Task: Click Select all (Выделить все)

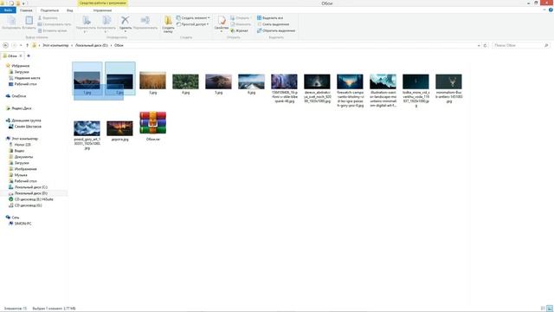Action: (270, 17)
